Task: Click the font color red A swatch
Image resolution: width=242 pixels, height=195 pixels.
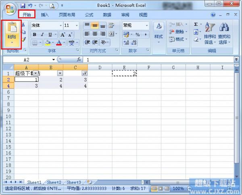Action: pyautogui.click(x=59, y=42)
